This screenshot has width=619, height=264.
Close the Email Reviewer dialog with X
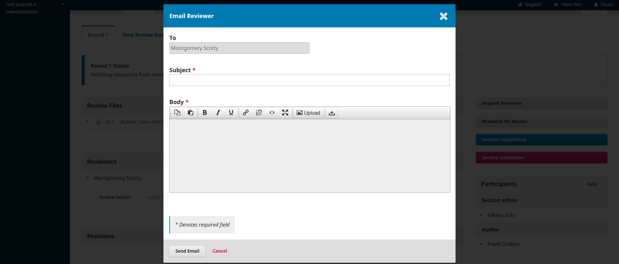pyautogui.click(x=444, y=16)
